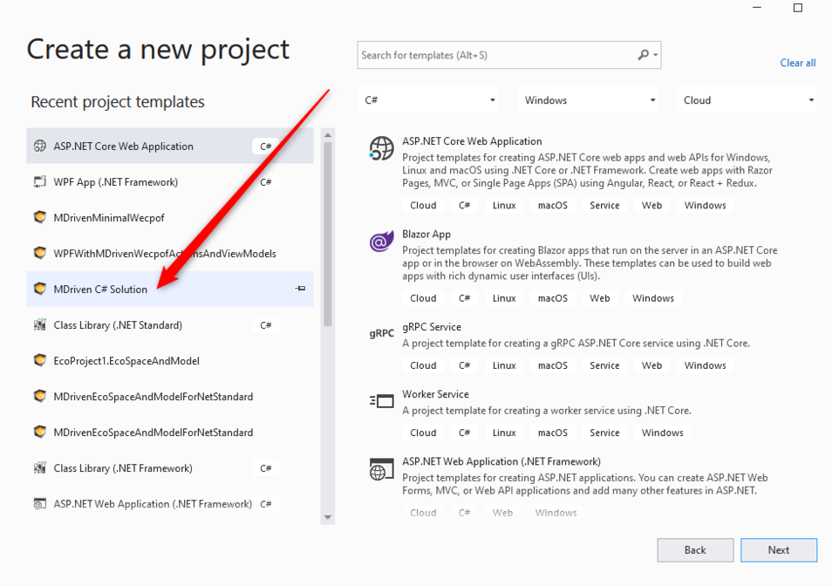Click the C# tag on Class Library (.NET Standard) row

266,325
